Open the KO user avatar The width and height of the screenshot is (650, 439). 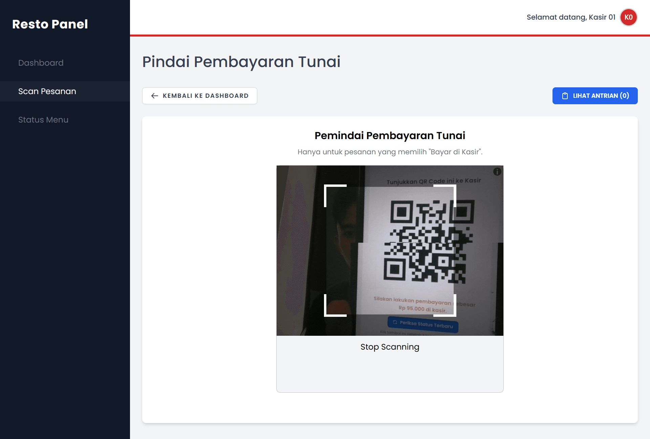(628, 17)
